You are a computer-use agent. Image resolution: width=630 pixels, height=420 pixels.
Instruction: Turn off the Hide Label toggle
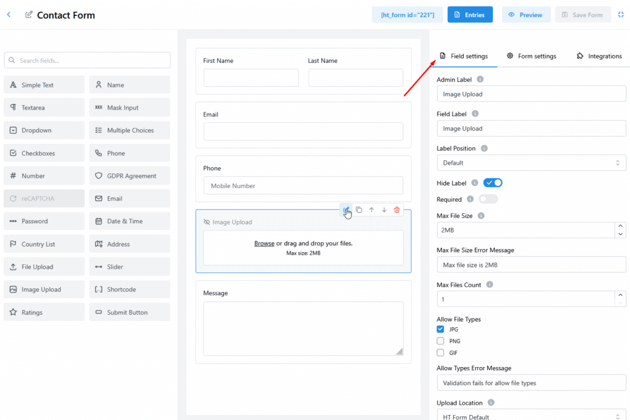point(493,183)
